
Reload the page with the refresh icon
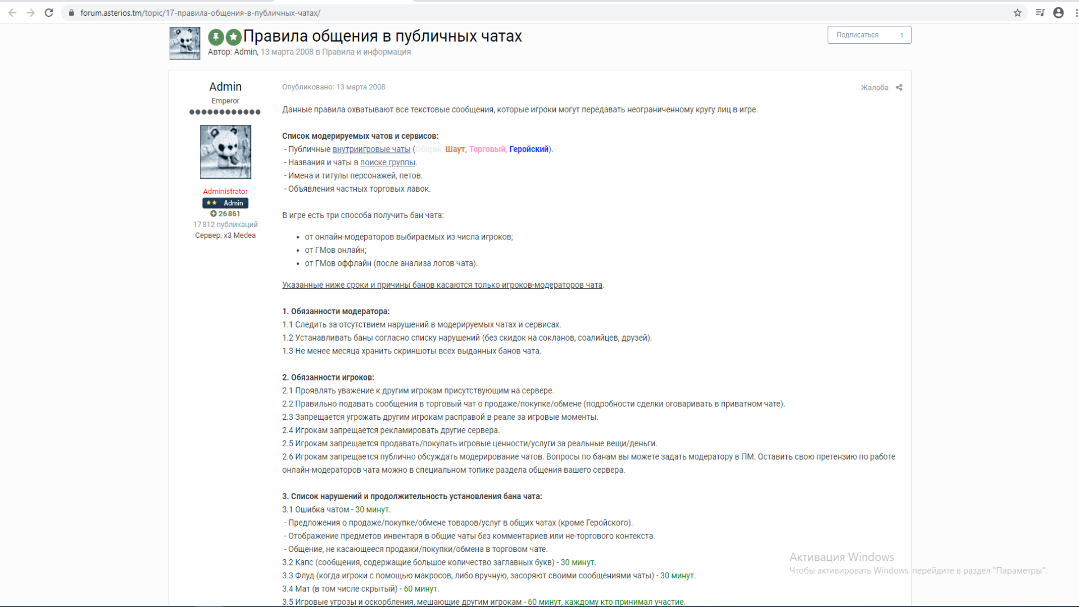(49, 12)
